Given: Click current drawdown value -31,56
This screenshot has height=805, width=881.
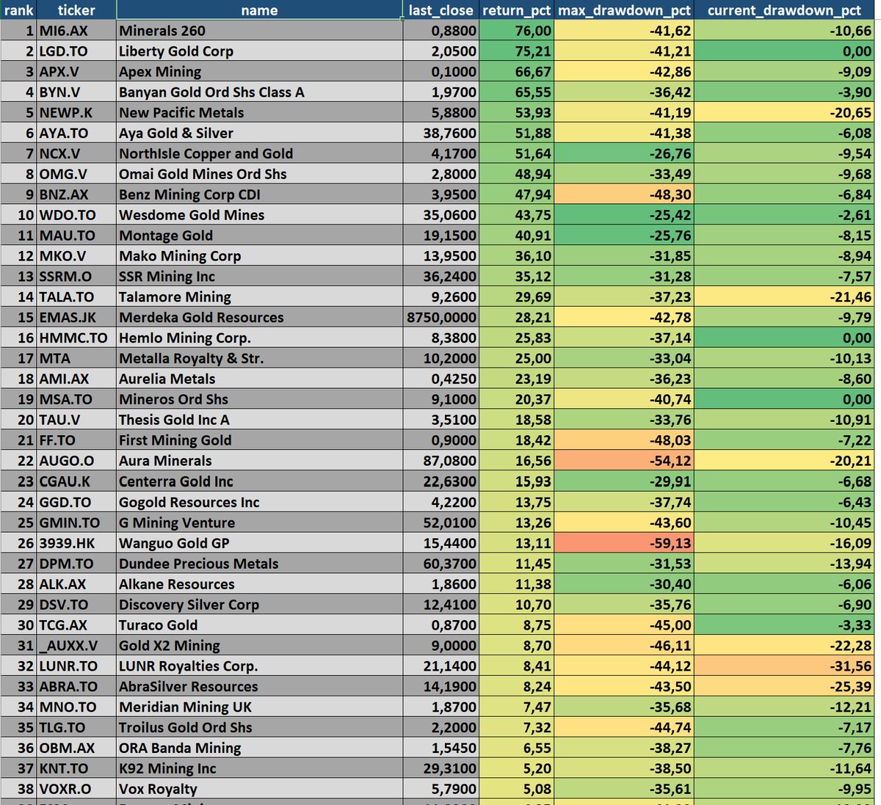Looking at the screenshot, I should tap(785, 666).
